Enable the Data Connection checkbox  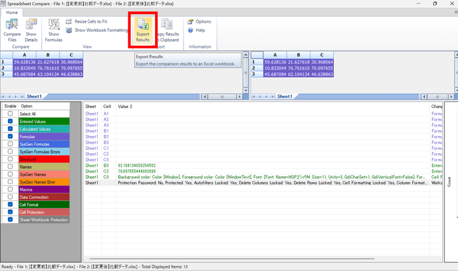pos(10,197)
